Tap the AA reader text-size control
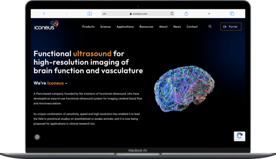 point(104,14)
